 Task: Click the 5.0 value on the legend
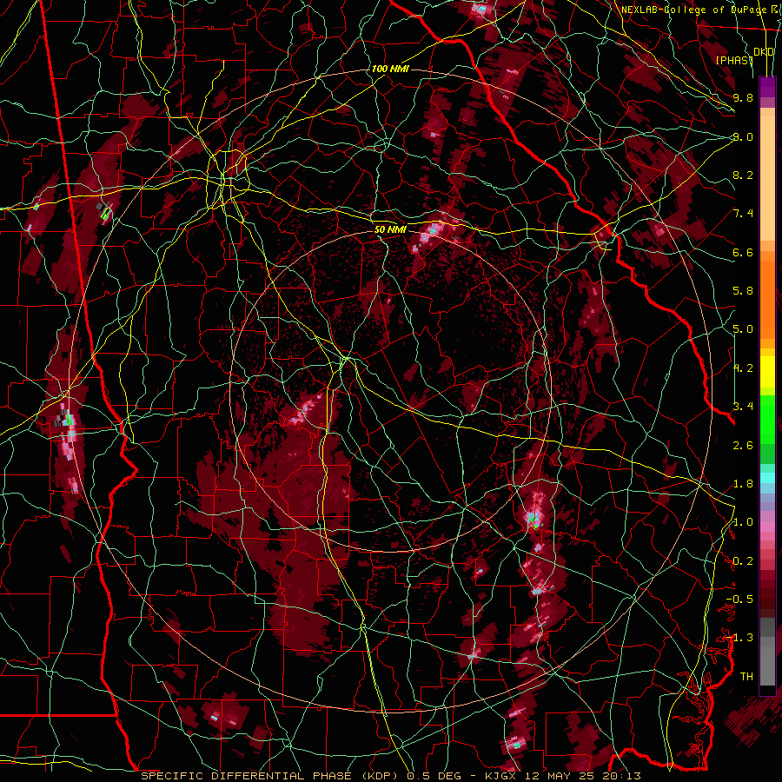[743, 329]
